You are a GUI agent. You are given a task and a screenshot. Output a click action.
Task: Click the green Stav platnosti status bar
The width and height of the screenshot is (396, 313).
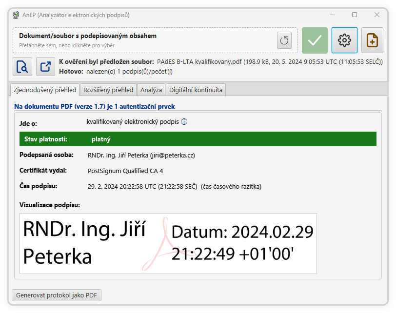click(198, 139)
